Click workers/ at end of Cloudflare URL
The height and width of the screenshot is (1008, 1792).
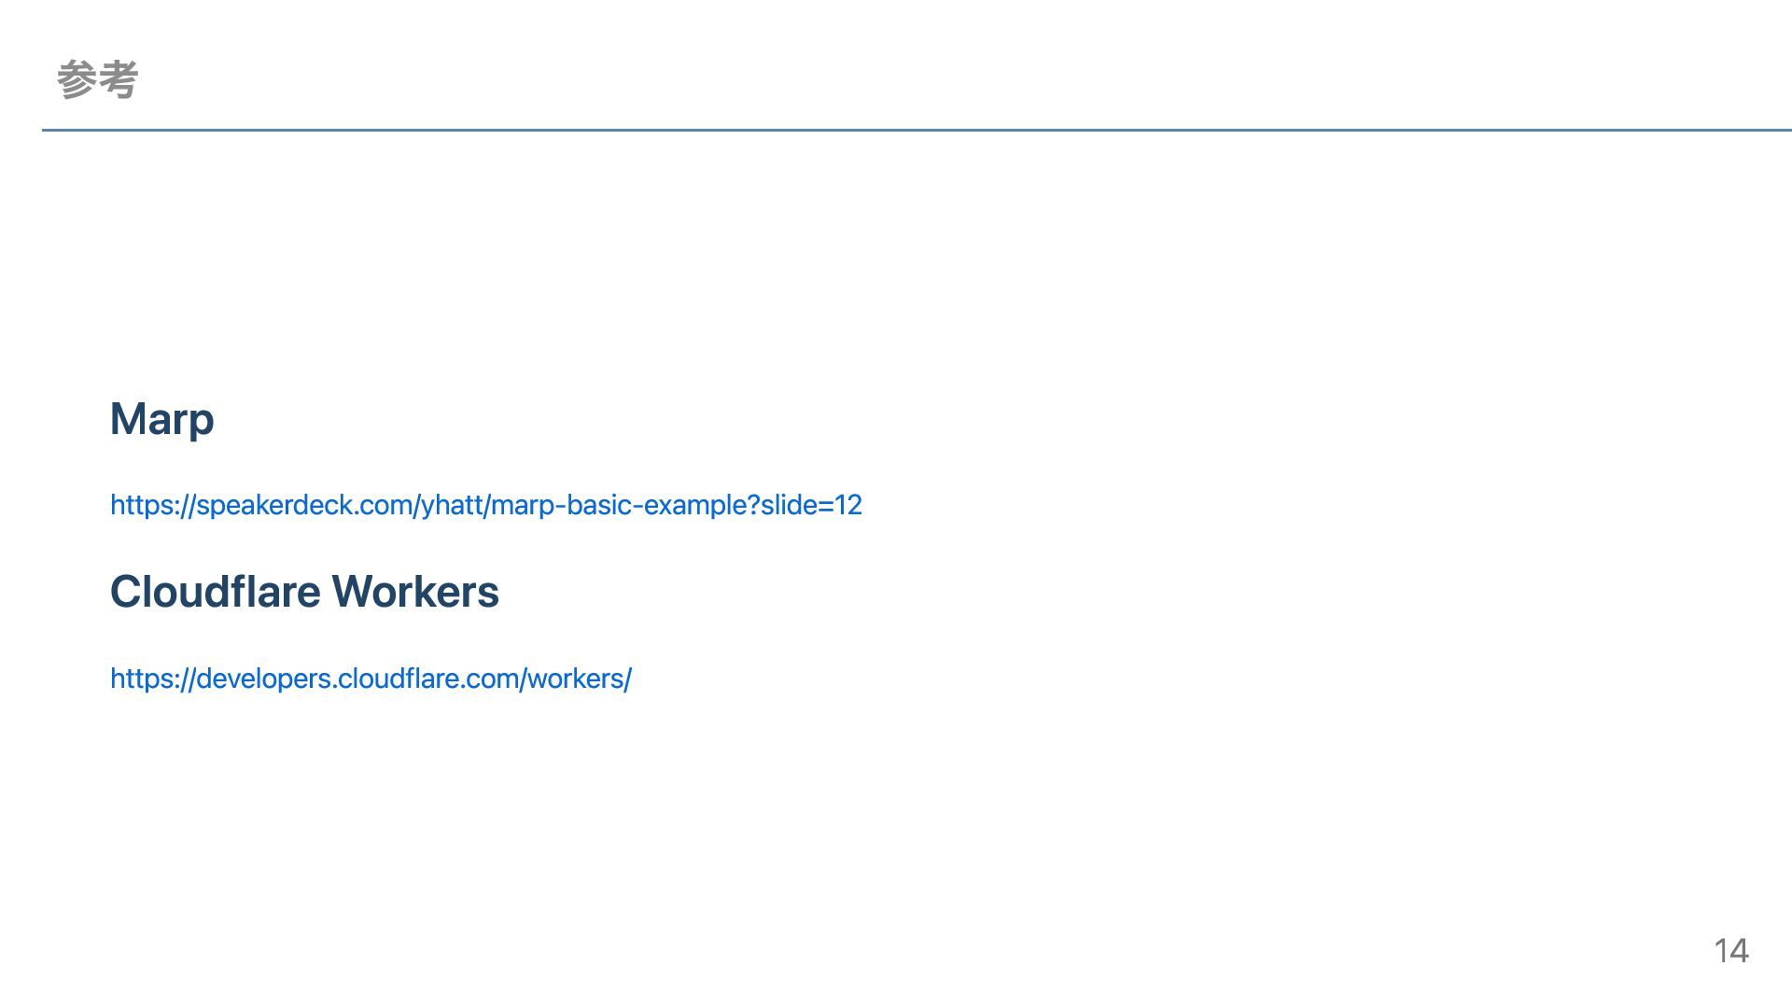(580, 679)
